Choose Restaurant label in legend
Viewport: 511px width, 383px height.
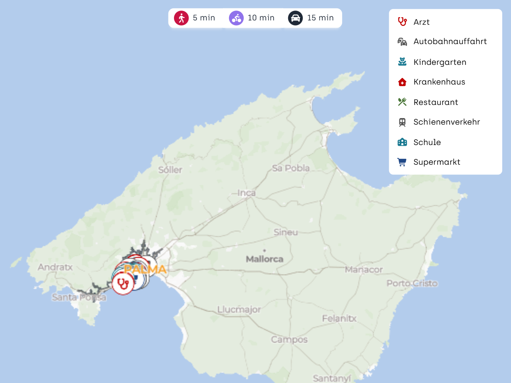click(x=435, y=102)
